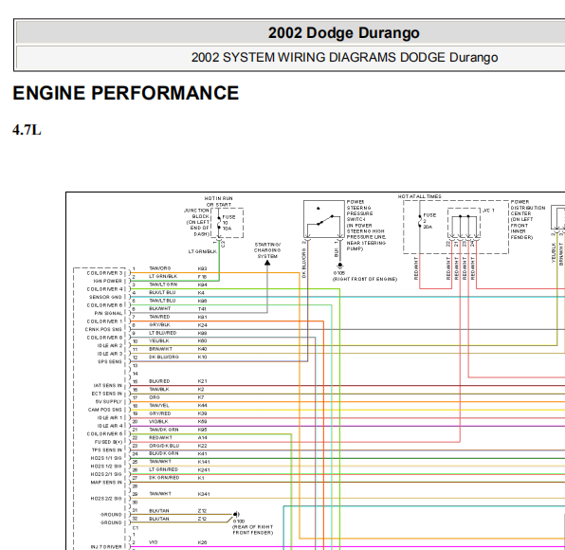Click the 'FUSED B(+)' pin label
The height and width of the screenshot is (550, 565).
tap(108, 442)
